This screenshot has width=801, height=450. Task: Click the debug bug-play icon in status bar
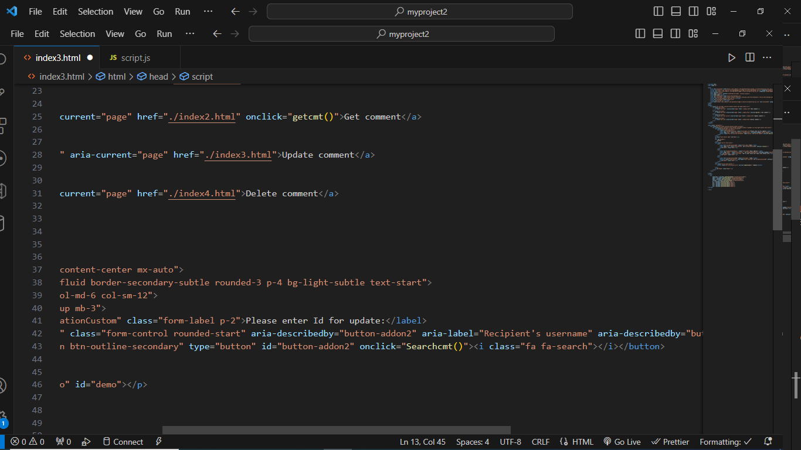point(86,442)
